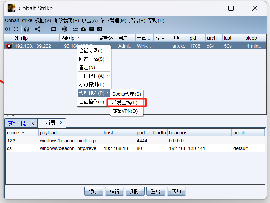Sort sessions by sleep column
The height and width of the screenshot is (203, 270).
[x=255, y=38]
